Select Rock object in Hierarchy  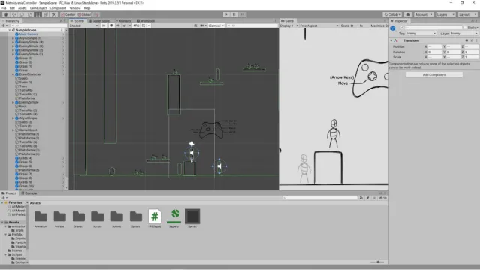pyautogui.click(x=22, y=106)
